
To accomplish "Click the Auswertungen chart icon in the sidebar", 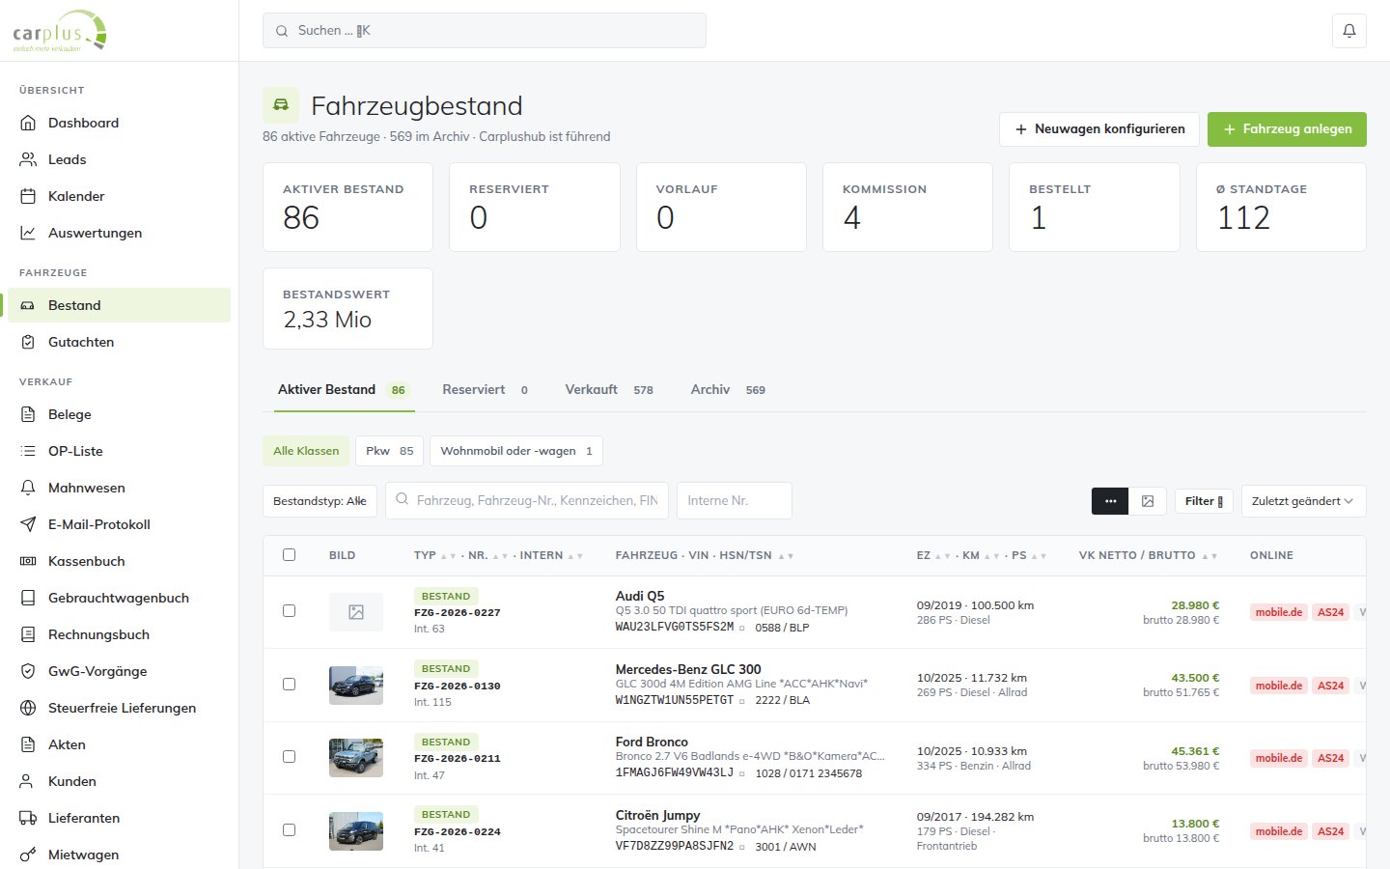I will pyautogui.click(x=28, y=233).
